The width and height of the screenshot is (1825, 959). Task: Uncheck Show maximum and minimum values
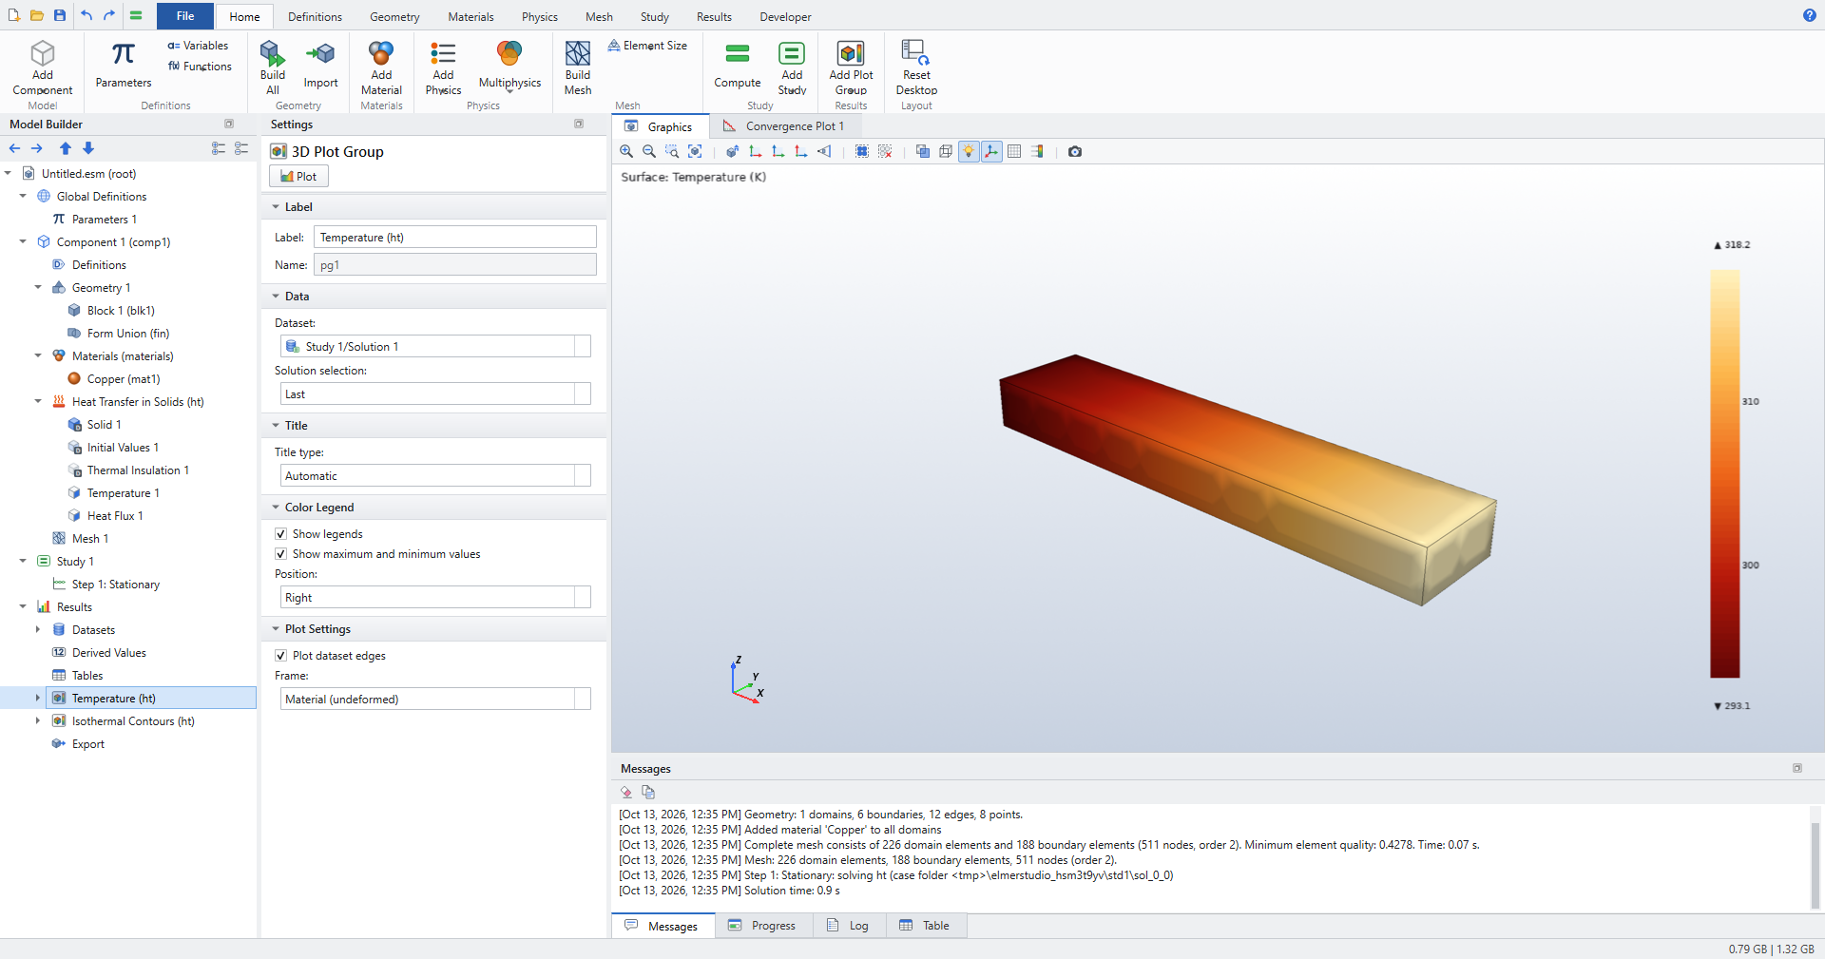[x=281, y=554]
